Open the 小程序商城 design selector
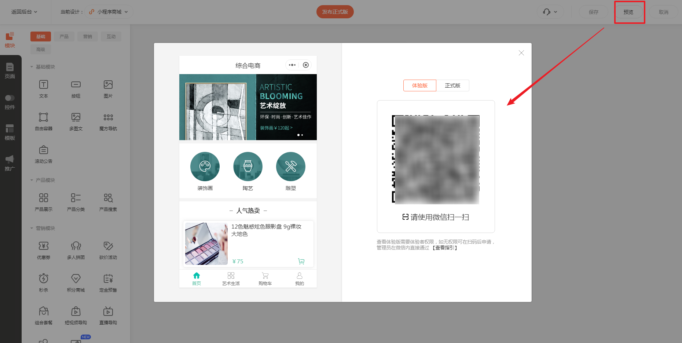 click(109, 12)
